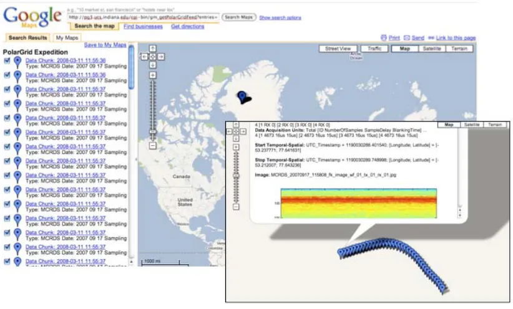Click the PolarGrid Expedition heading
This screenshot has height=309, width=513.
pyautogui.click(x=36, y=52)
